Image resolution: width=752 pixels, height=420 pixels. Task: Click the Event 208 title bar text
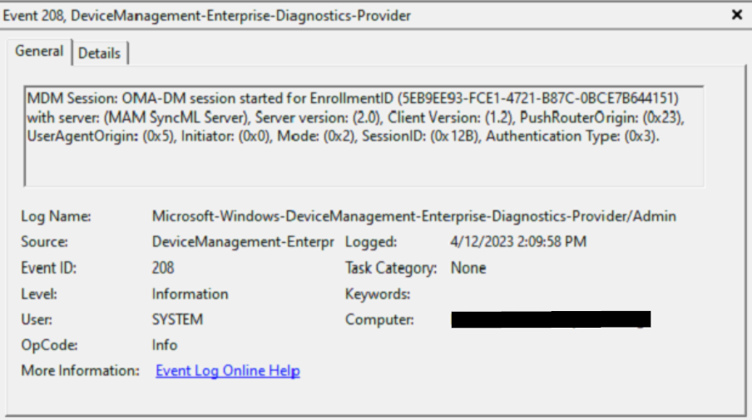point(207,16)
